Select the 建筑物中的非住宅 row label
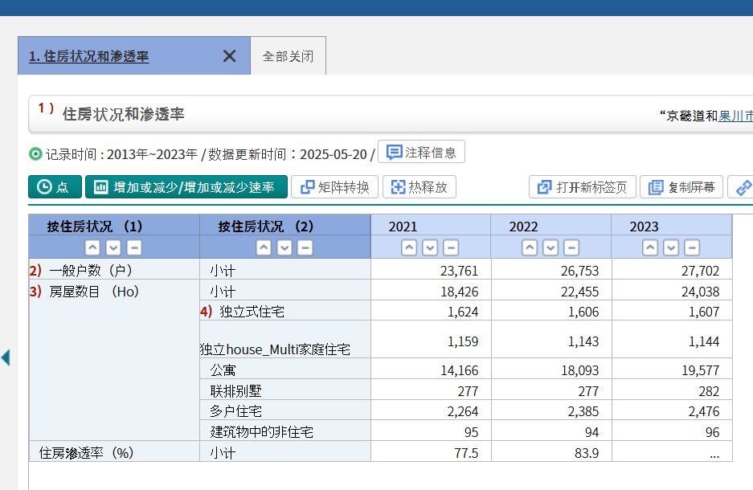Screen dimensions: 753x490 tap(262, 432)
